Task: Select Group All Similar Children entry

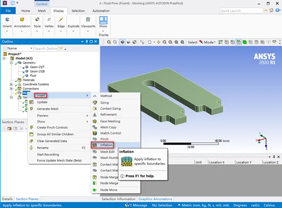Action: (x=60, y=134)
